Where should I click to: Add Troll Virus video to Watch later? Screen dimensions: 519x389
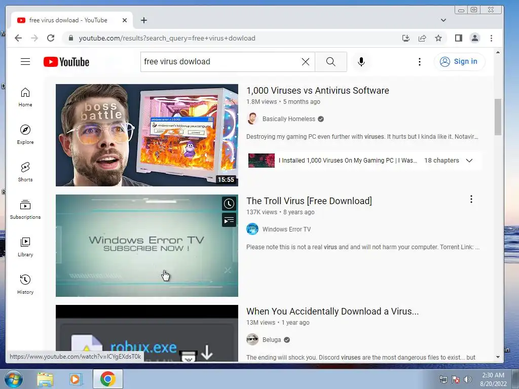[229, 204]
